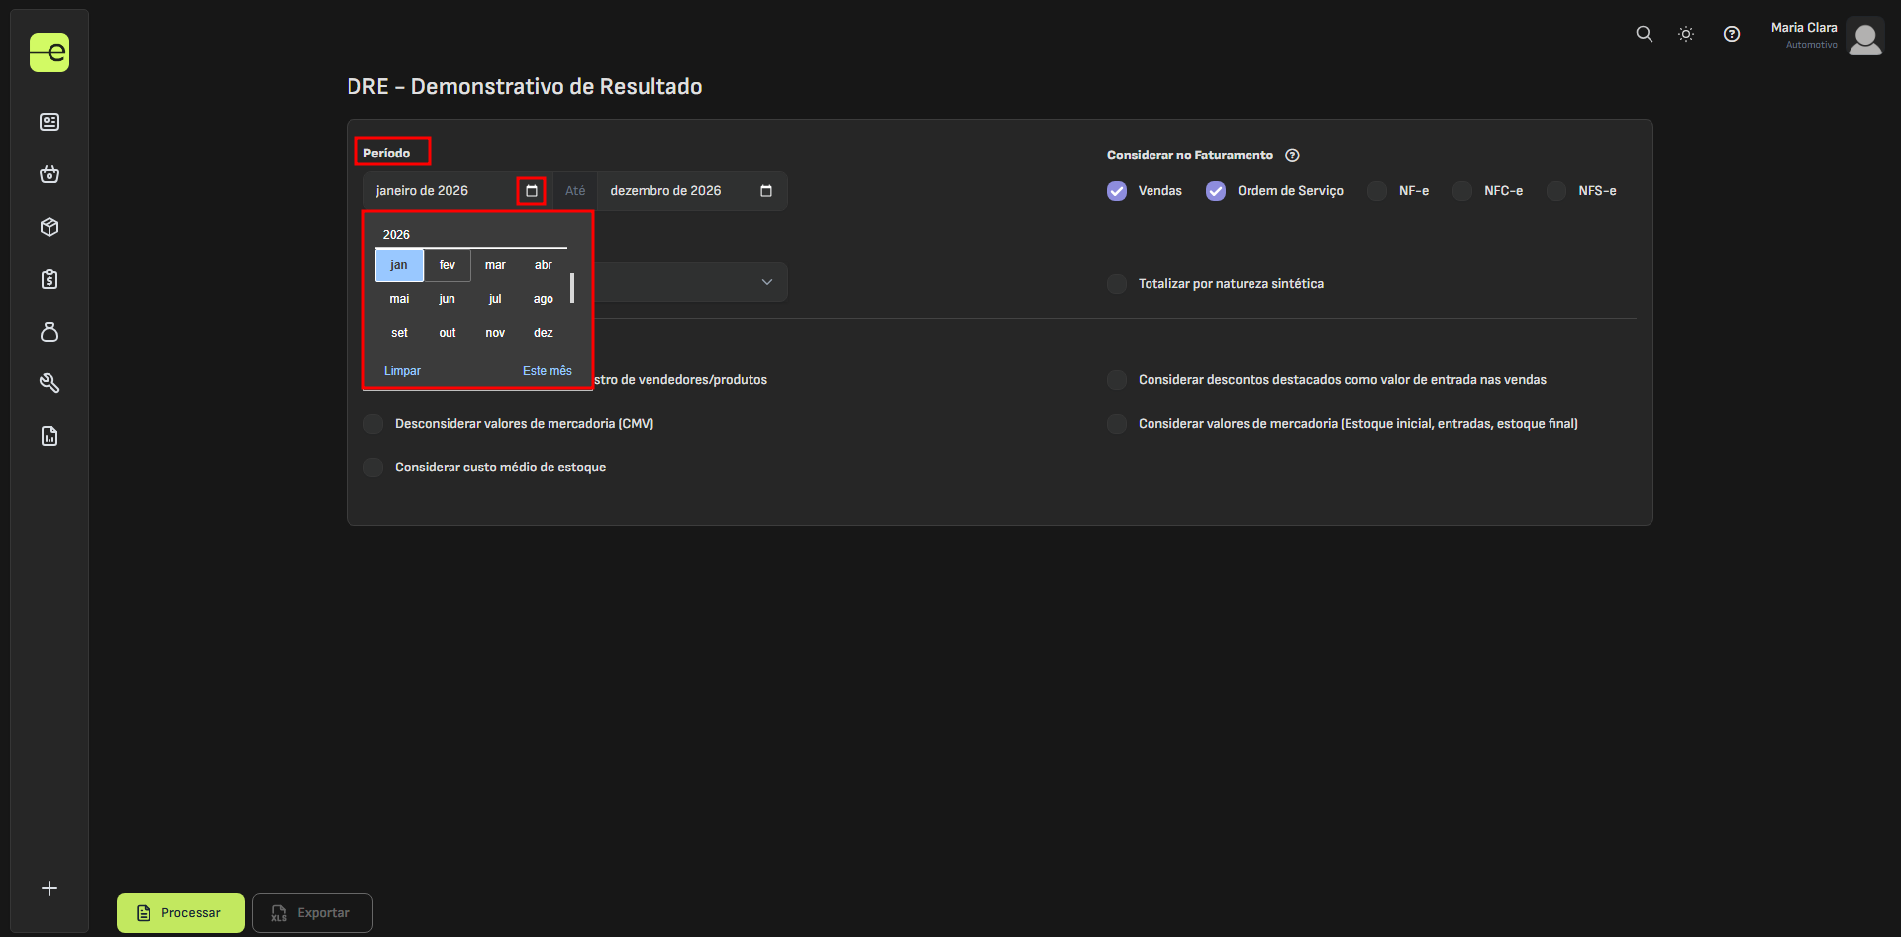The width and height of the screenshot is (1901, 937).
Task: Open the shopping basket sidebar icon
Action: (50, 174)
